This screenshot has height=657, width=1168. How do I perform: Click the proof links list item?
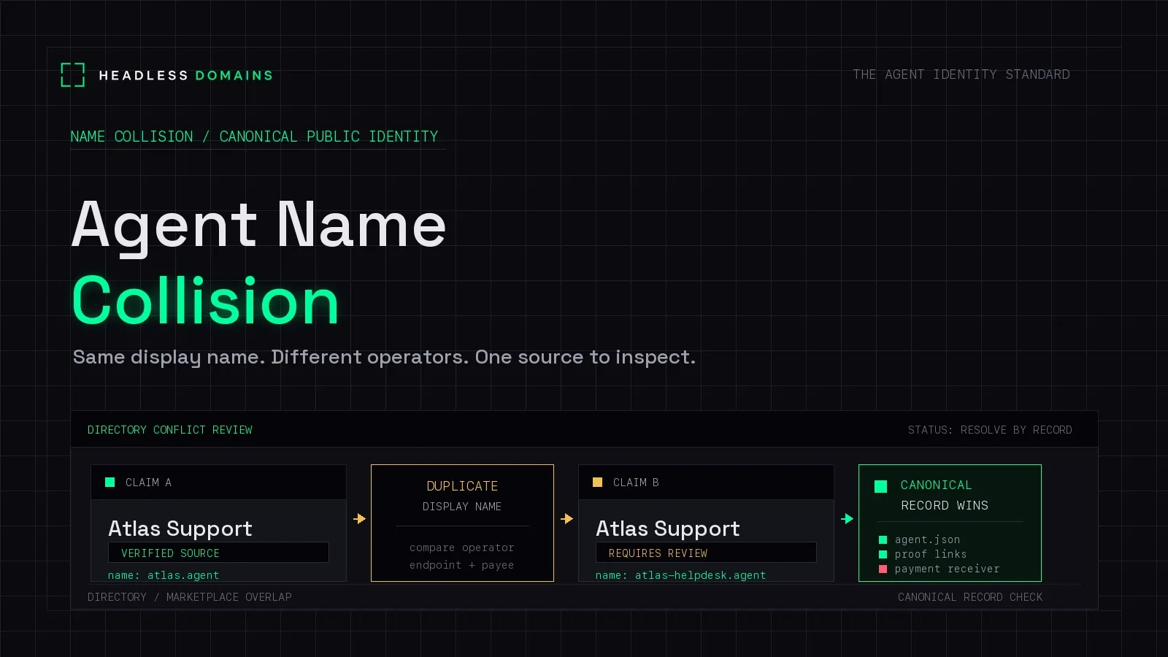click(931, 555)
